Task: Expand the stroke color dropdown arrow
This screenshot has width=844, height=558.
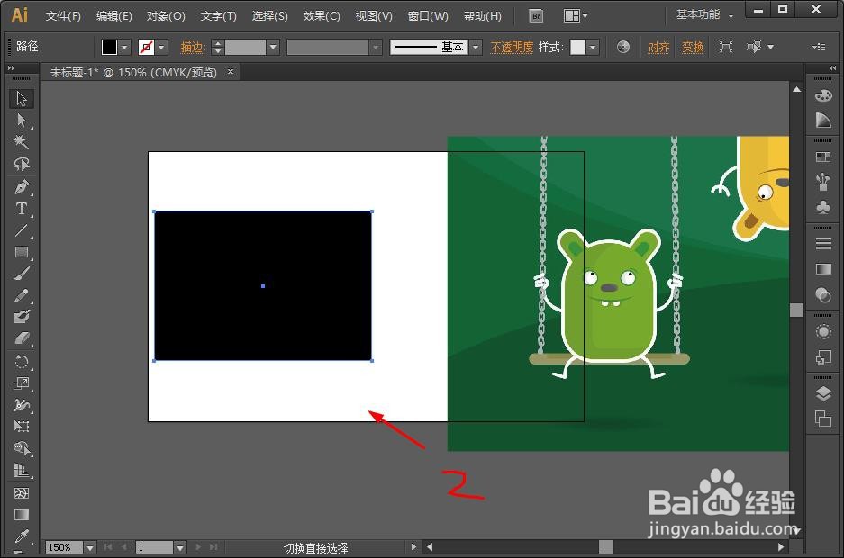Action: [161, 48]
